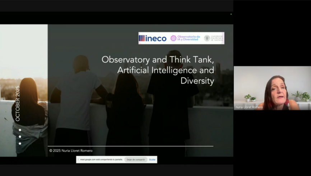This screenshot has width=311, height=176.
Task: Click the middle white dot on the slide
Action: coord(20,137)
